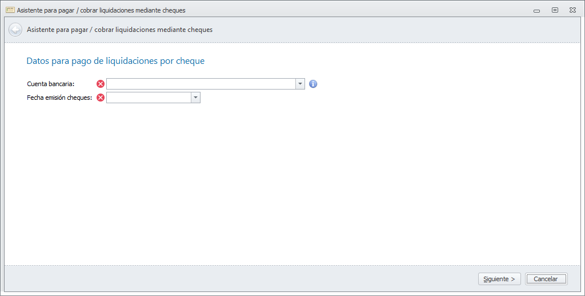Click the Fecha emisión cheques label
Viewport: 585px width, 296px height.
(59, 98)
